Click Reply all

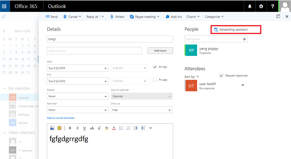92,17
